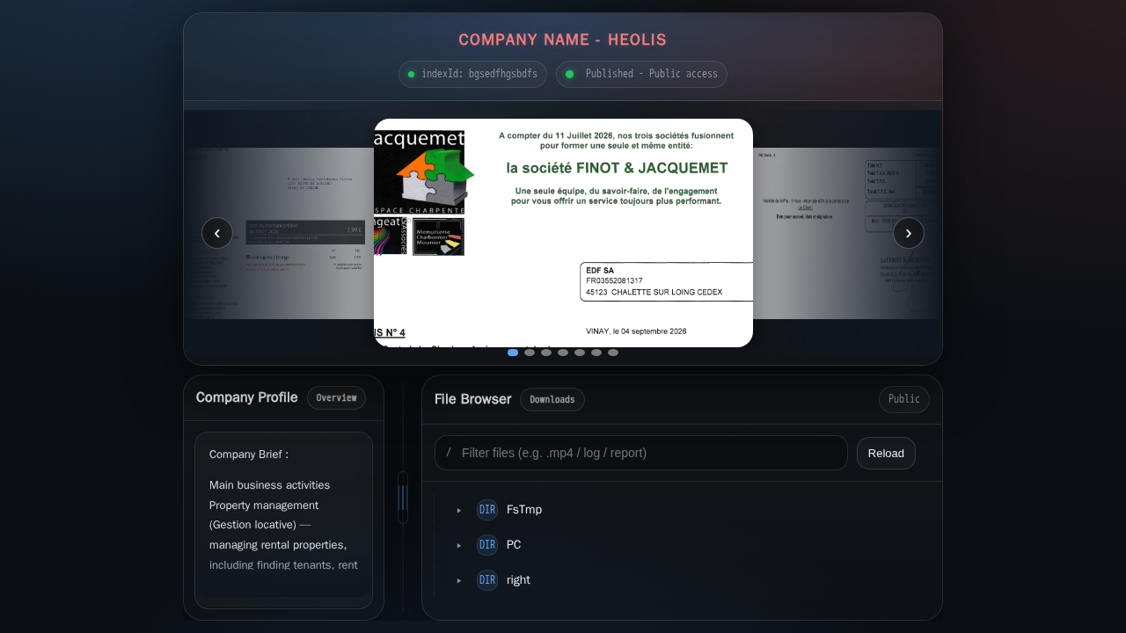Select the fourth carousel pagination dot
The width and height of the screenshot is (1126, 633).
coord(563,353)
